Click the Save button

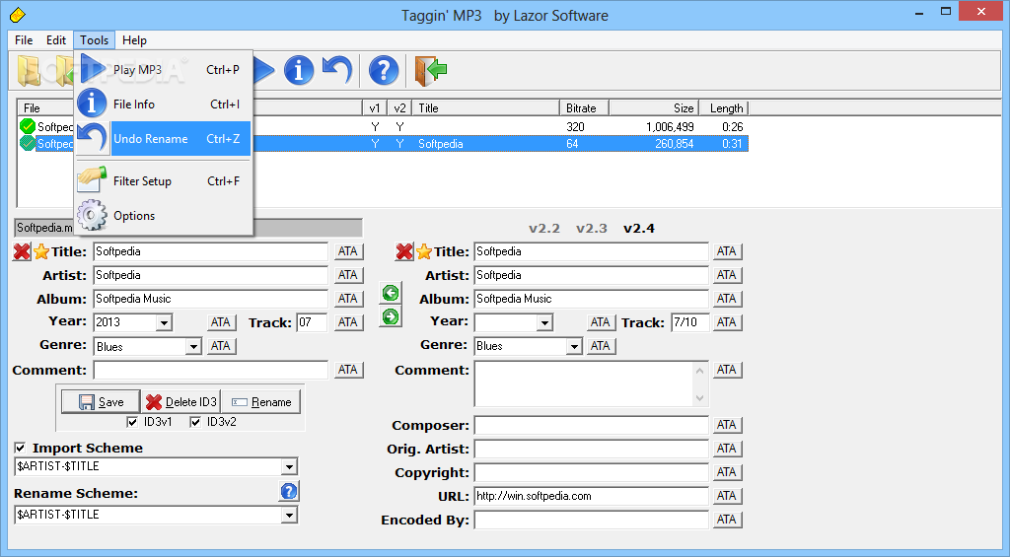pyautogui.click(x=101, y=402)
